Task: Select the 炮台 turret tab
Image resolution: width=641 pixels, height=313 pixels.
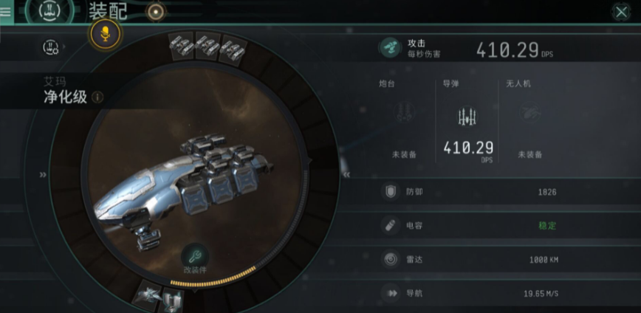Action: (x=404, y=122)
